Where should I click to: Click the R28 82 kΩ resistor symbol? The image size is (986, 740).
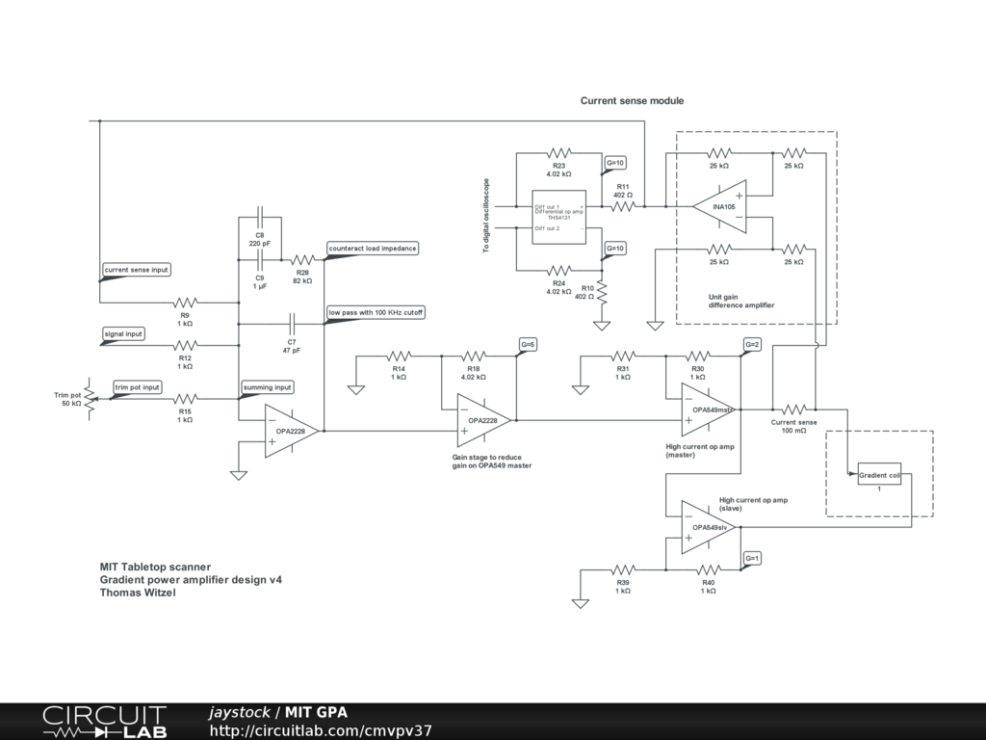pyautogui.click(x=303, y=259)
